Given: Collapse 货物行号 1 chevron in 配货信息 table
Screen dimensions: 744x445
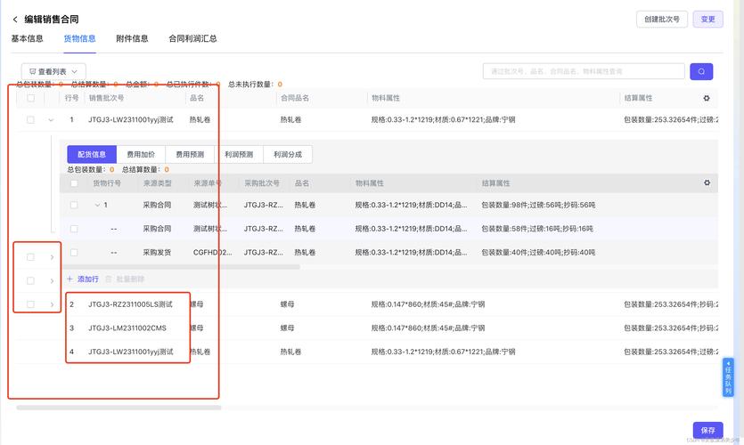Looking at the screenshot, I should coord(97,206).
